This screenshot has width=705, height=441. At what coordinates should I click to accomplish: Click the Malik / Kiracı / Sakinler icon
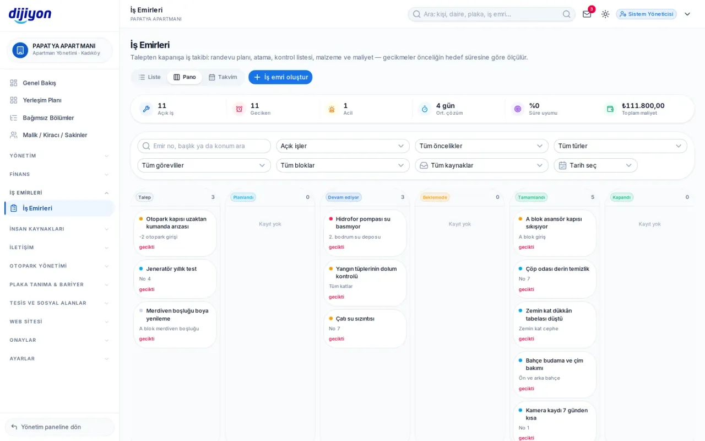coord(14,135)
